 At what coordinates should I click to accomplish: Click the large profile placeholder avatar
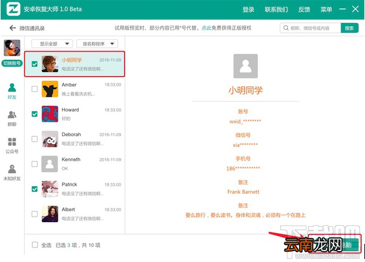click(x=246, y=66)
